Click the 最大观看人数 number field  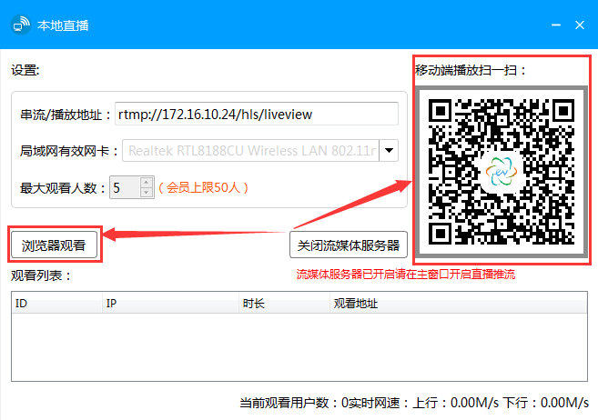(126, 187)
